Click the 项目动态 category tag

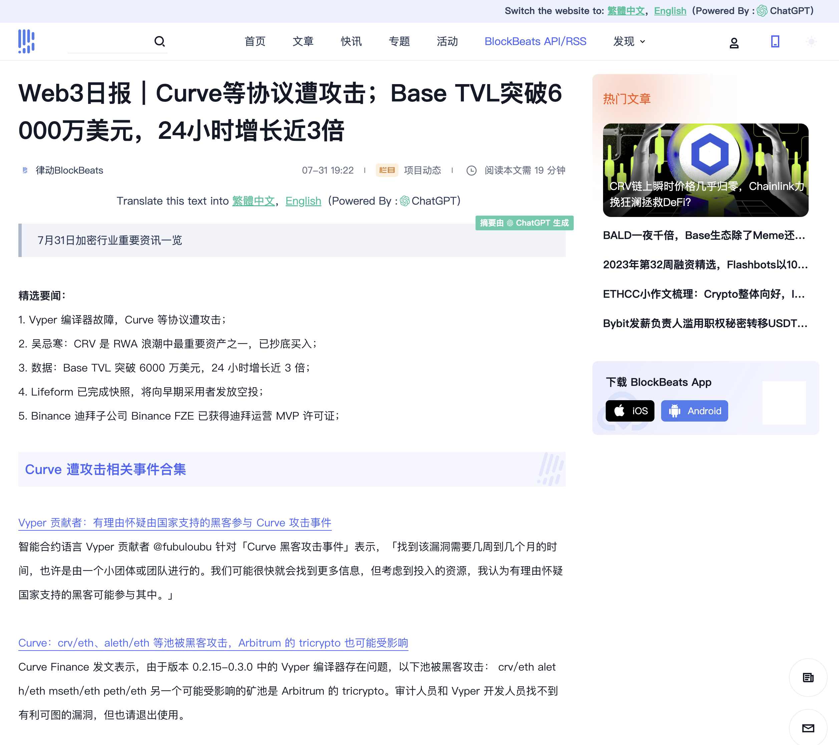422,170
